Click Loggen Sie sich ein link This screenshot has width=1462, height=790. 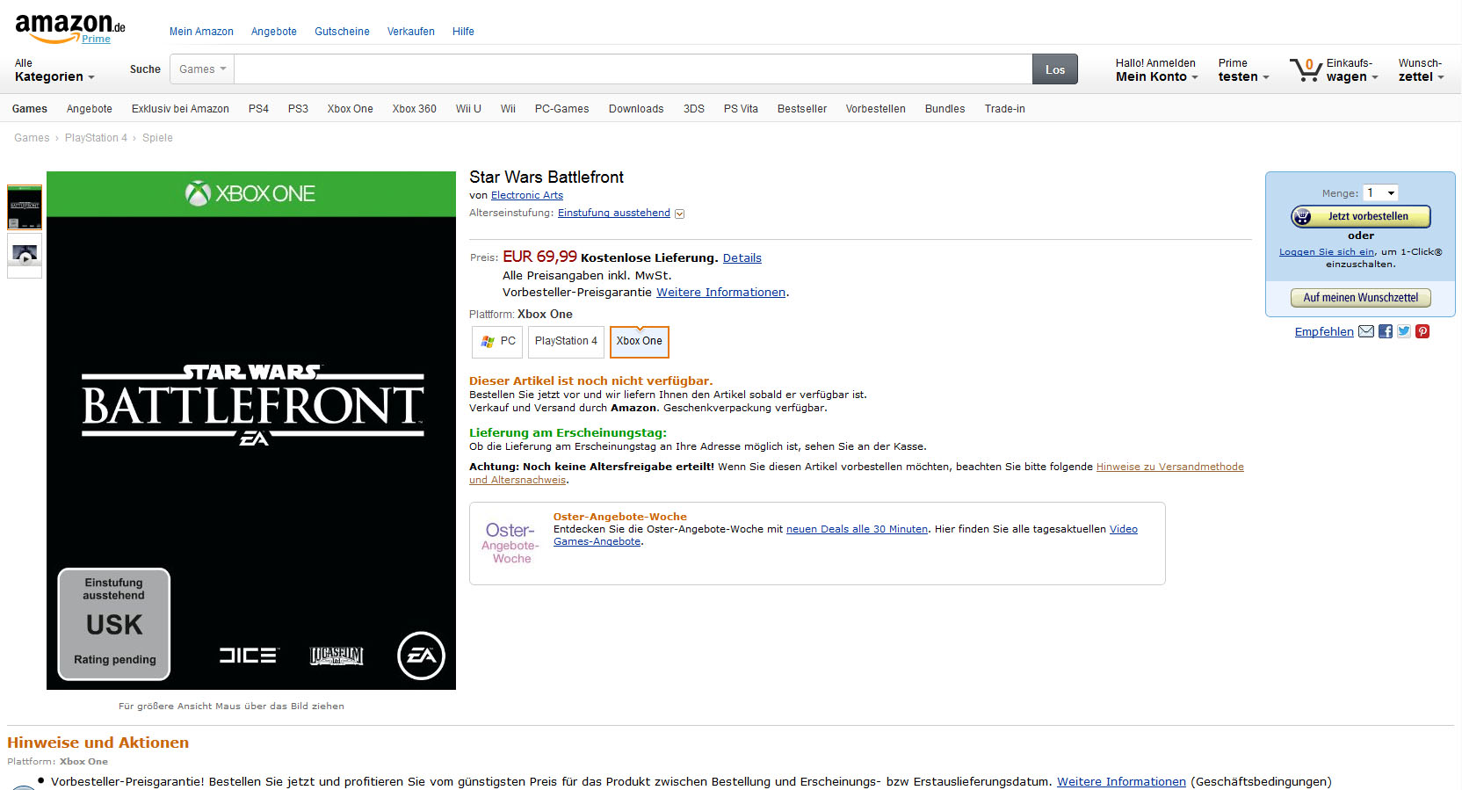pyautogui.click(x=1327, y=252)
